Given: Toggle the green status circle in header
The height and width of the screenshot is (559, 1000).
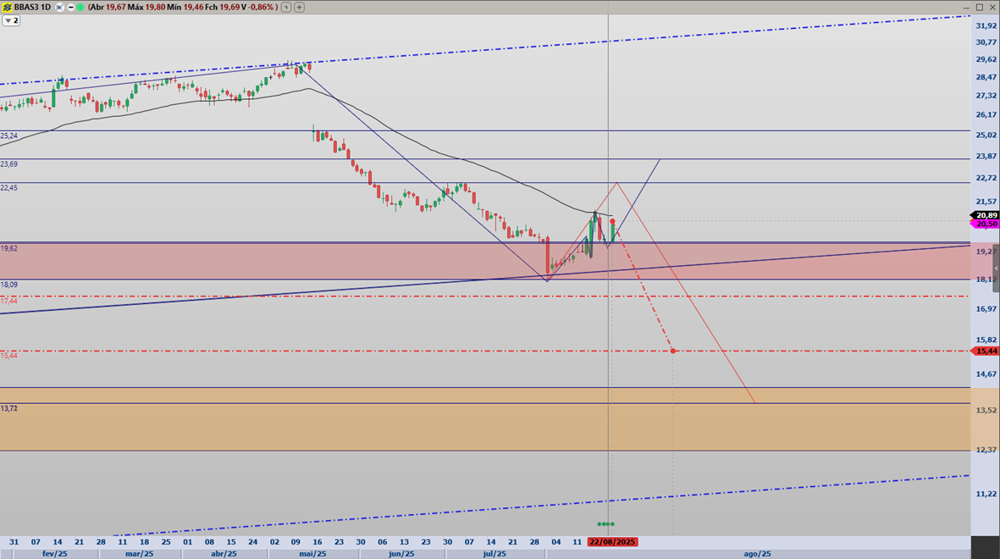Looking at the screenshot, I should point(80,7).
